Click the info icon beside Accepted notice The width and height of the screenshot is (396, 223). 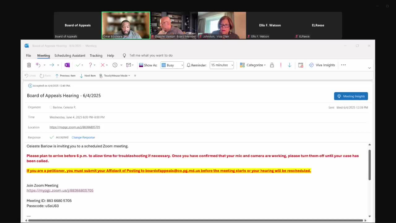pyautogui.click(x=30, y=85)
